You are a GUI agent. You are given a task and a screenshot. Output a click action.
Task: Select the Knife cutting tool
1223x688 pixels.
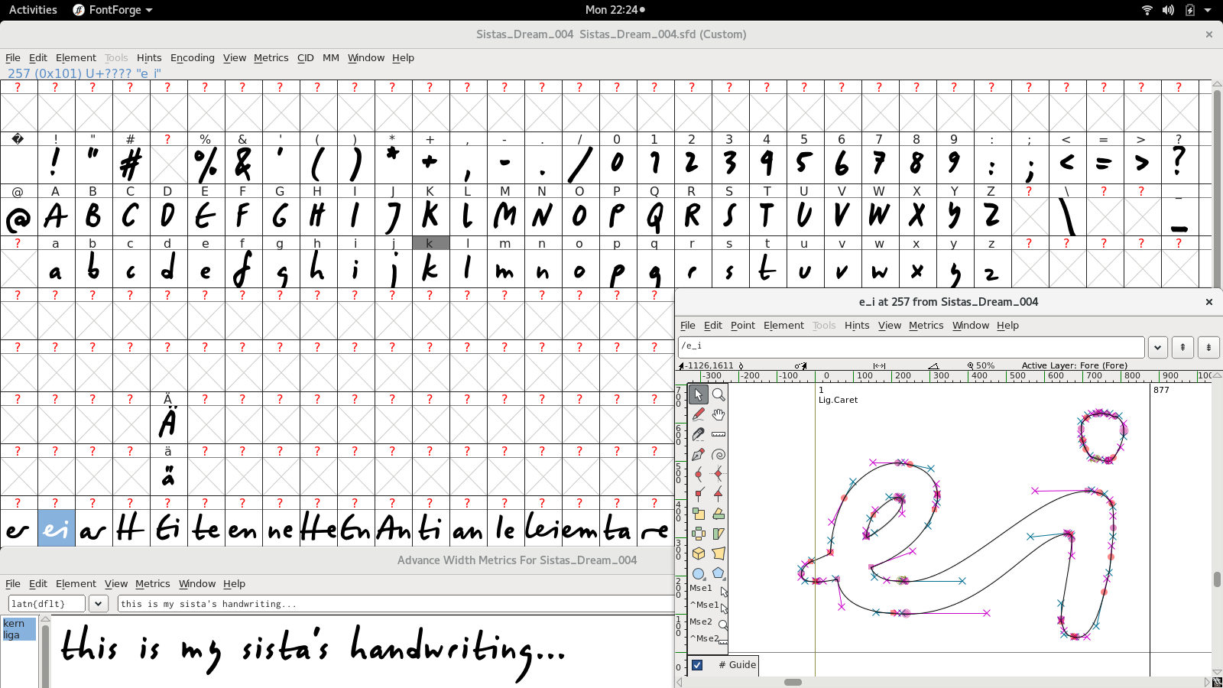pos(698,434)
